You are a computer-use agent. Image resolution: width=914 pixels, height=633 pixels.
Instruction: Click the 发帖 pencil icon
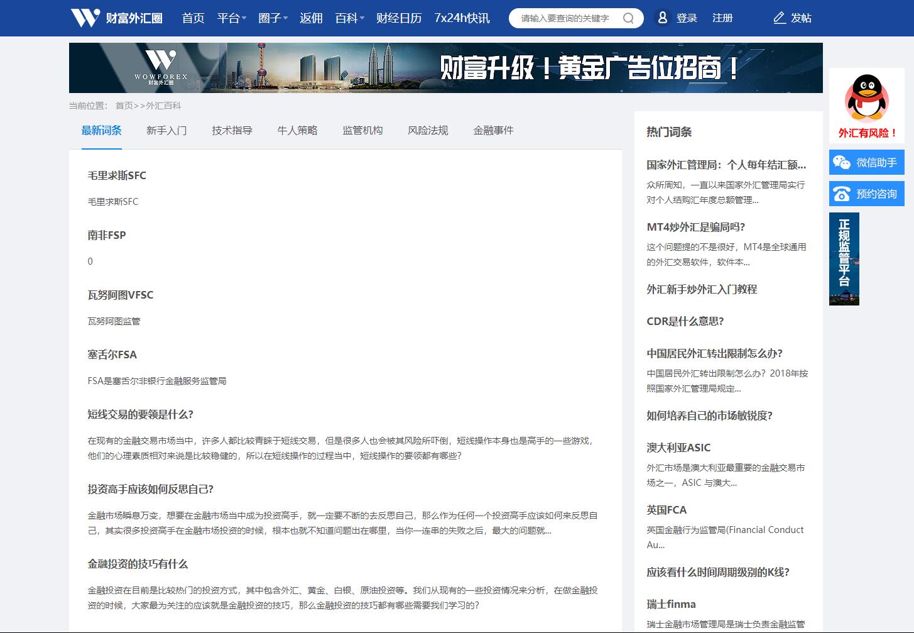[x=780, y=18]
